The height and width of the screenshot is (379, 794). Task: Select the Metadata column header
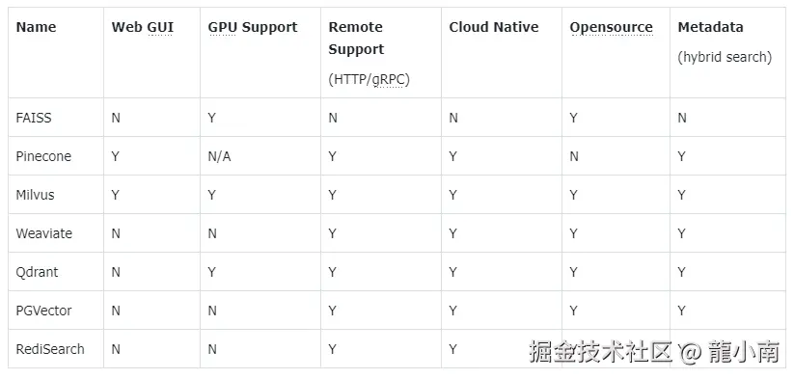710,27
